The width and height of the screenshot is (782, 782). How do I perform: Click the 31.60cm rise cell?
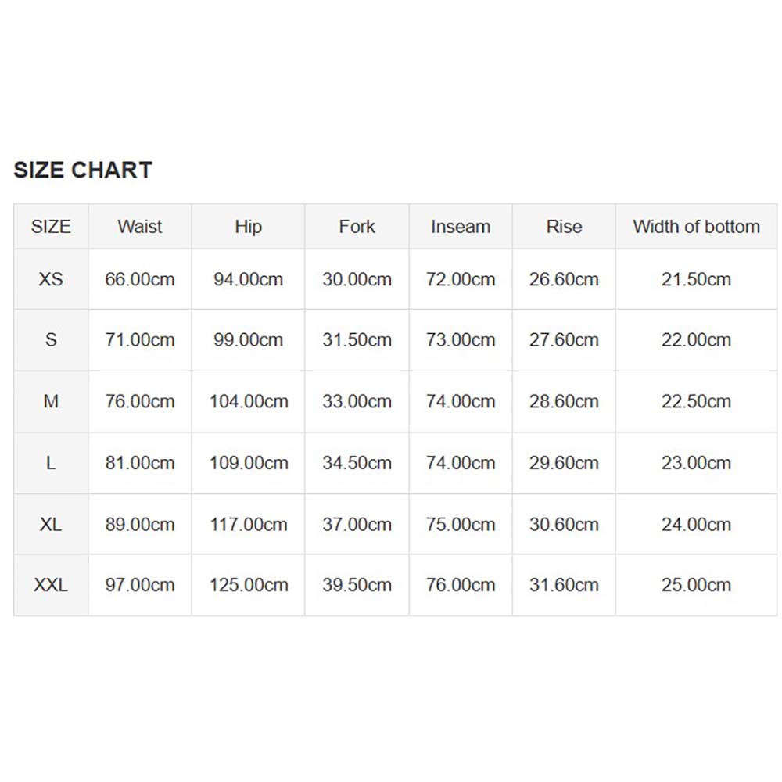click(x=564, y=585)
